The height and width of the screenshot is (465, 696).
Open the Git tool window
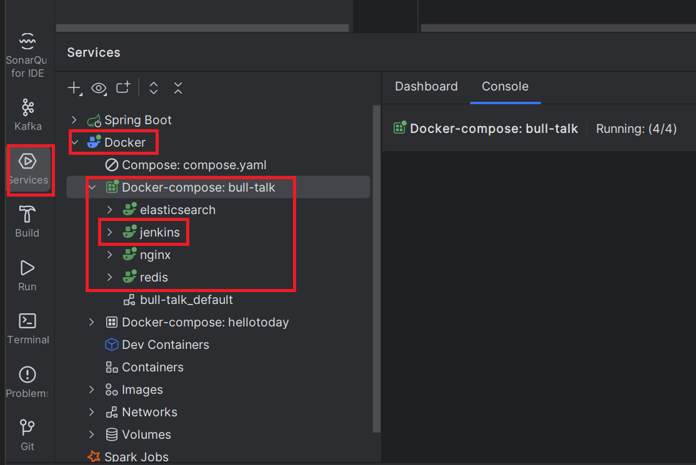[27, 435]
